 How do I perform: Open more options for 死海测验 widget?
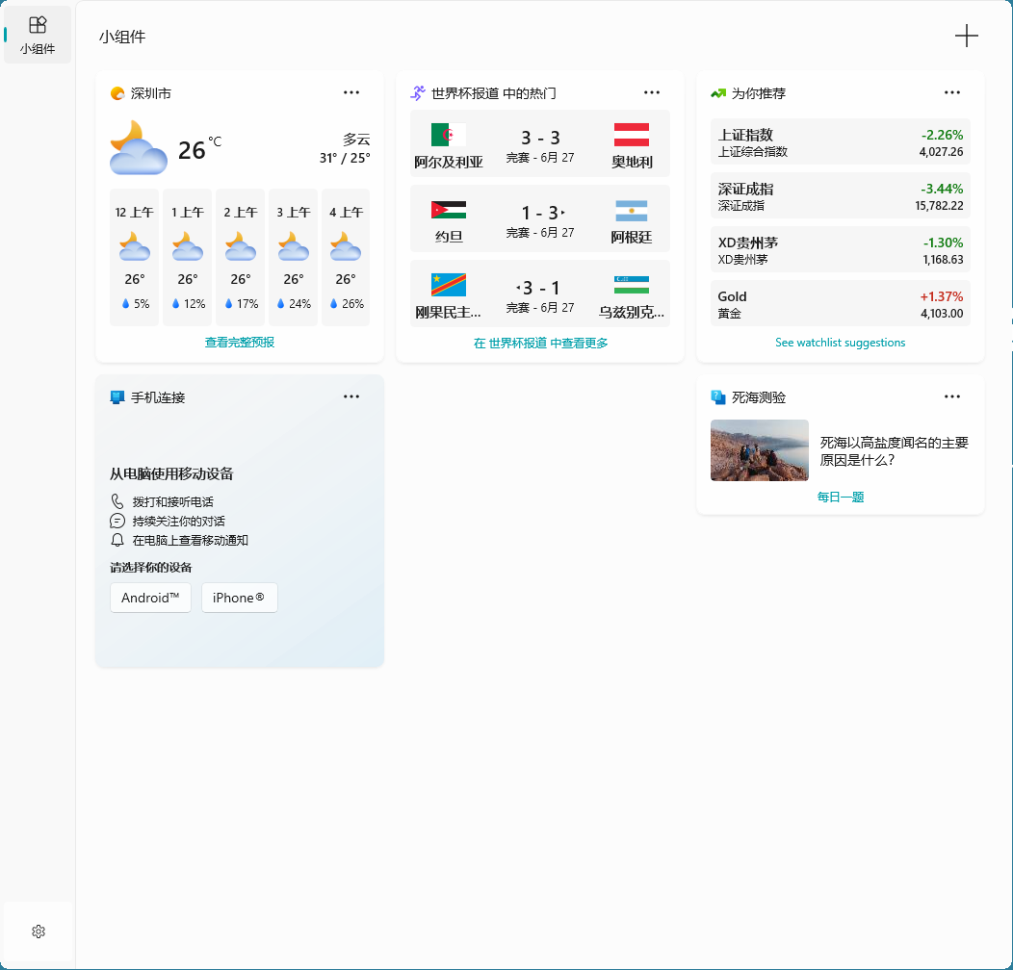pyautogui.click(x=952, y=396)
